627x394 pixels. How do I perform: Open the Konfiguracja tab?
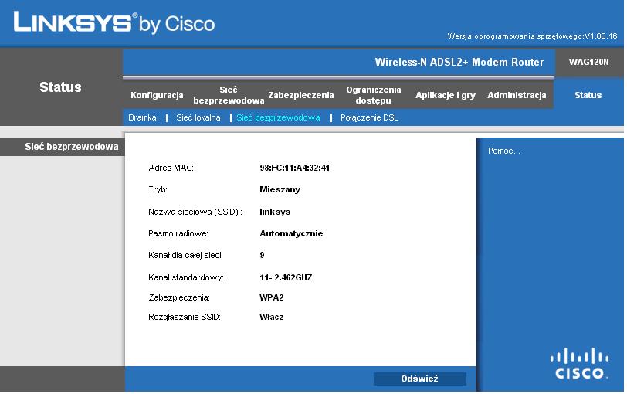(x=157, y=95)
